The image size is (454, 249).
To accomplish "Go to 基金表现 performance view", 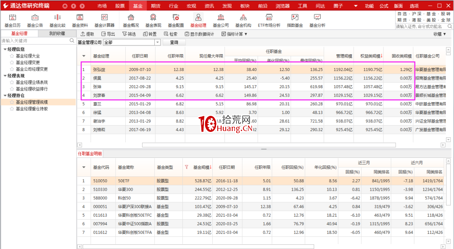I will [x=153, y=21].
